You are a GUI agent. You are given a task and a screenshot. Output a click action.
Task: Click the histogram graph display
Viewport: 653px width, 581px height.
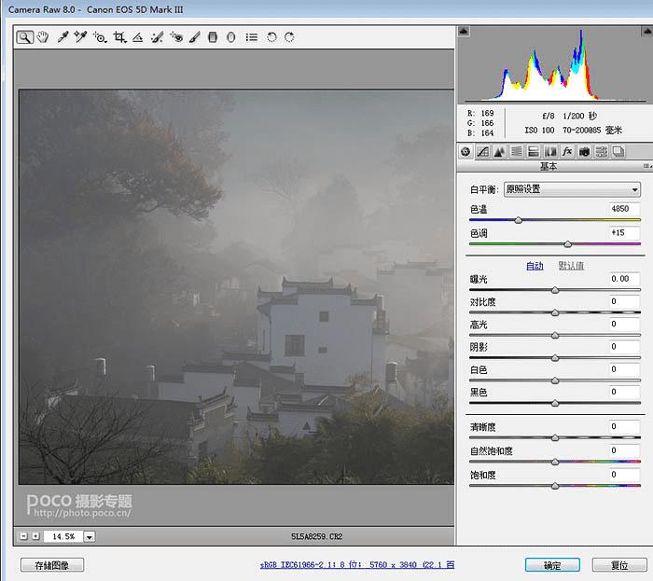[x=556, y=65]
